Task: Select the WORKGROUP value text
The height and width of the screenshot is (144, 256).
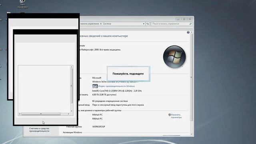Action: click(x=99, y=127)
